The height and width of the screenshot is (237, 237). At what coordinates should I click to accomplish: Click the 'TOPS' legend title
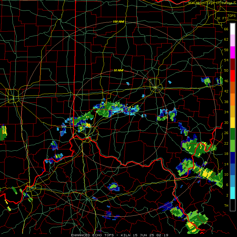point(231,16)
